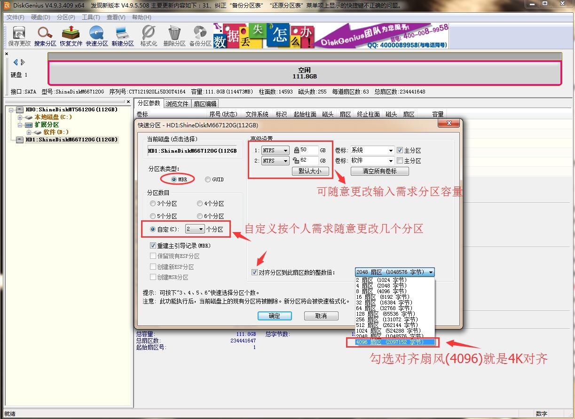Viewport: 575px width, 419px height.
Task: Open the 分区(P) menu
Action: [66, 17]
